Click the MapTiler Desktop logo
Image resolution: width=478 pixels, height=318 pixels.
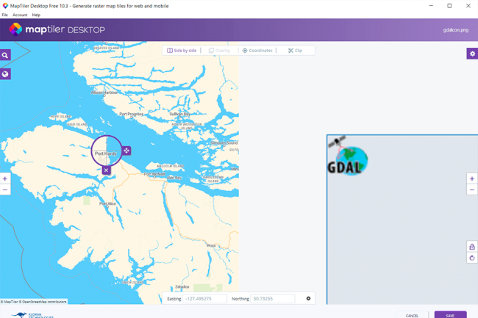tap(57, 29)
